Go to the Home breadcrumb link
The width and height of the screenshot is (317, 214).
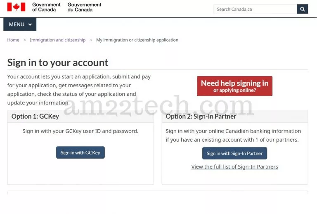pyautogui.click(x=13, y=40)
